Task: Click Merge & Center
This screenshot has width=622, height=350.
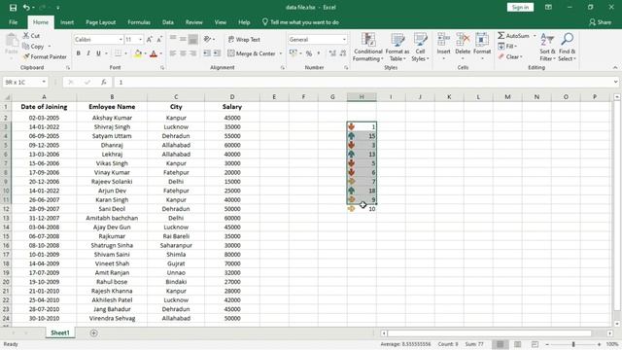Action: (252, 53)
